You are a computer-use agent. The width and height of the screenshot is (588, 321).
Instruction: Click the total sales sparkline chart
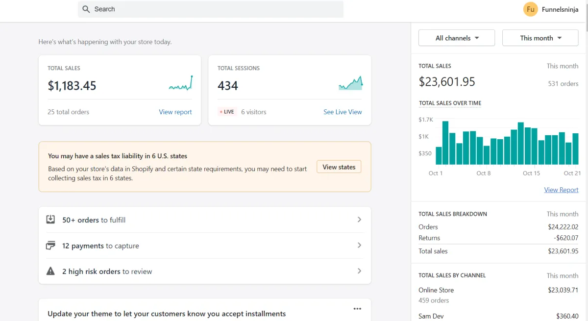pyautogui.click(x=181, y=84)
